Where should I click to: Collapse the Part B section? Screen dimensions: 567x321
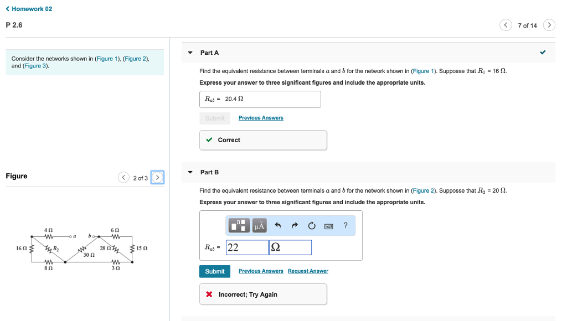click(x=190, y=172)
